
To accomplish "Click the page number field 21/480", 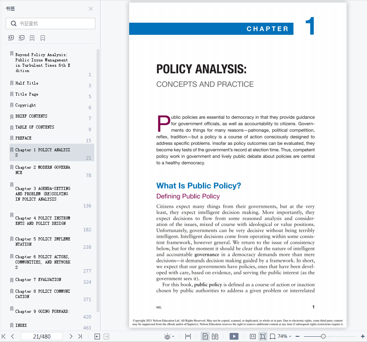I will pos(42,336).
